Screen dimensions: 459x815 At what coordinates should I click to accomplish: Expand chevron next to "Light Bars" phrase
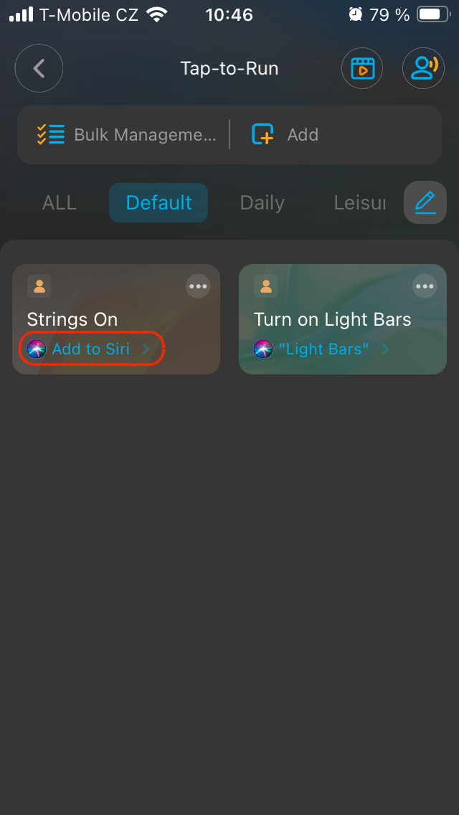(x=386, y=349)
